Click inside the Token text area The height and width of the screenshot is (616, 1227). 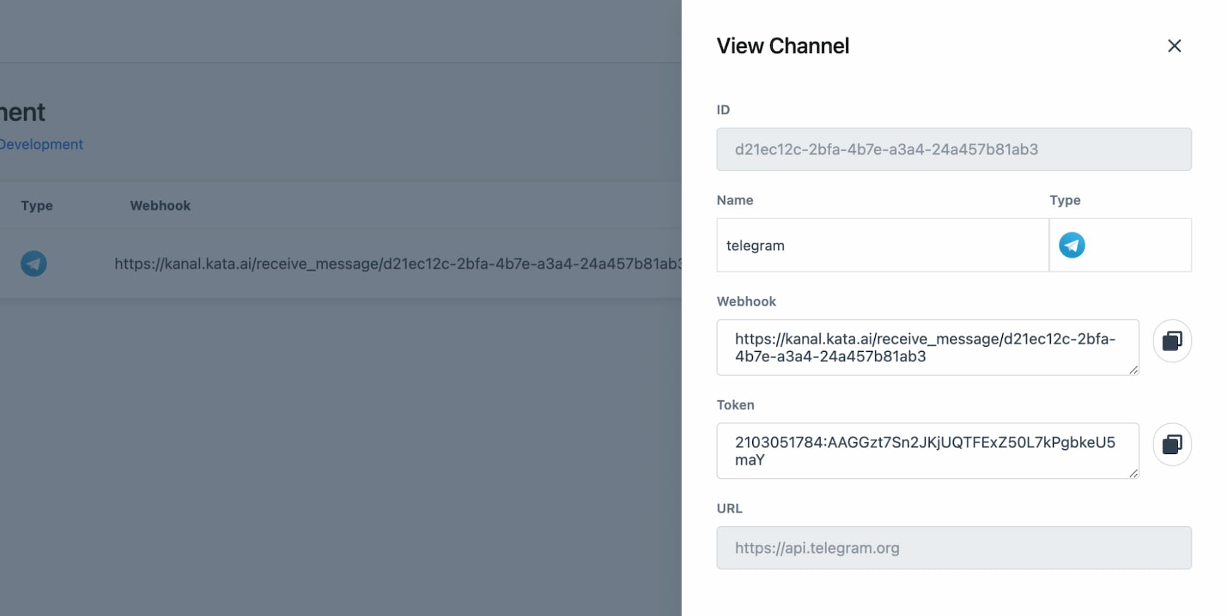(927, 451)
